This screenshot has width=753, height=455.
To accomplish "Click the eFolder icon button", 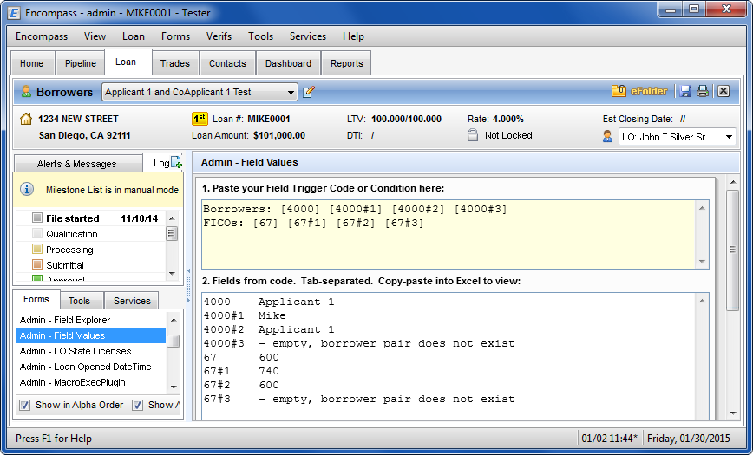I will tap(639, 91).
